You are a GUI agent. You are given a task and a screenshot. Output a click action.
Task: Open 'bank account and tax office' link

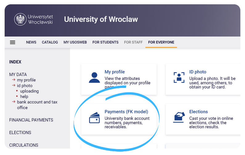[37, 102]
